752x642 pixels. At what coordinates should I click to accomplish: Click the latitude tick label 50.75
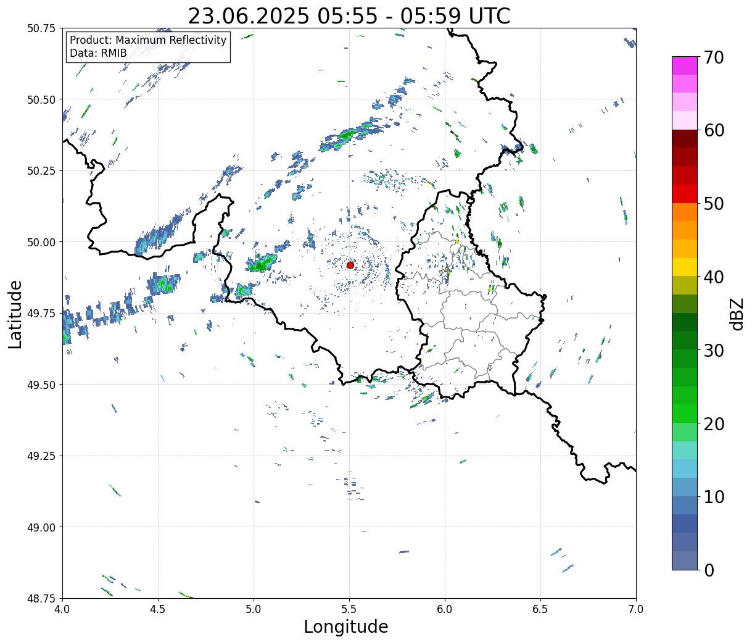[41, 28]
